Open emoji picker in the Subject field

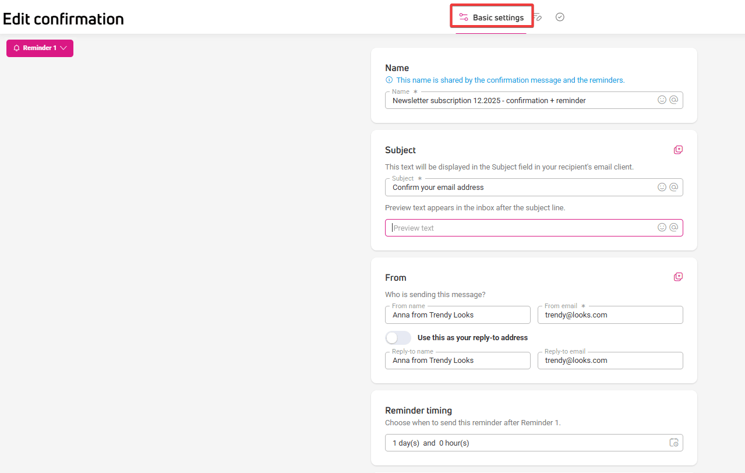pos(662,187)
